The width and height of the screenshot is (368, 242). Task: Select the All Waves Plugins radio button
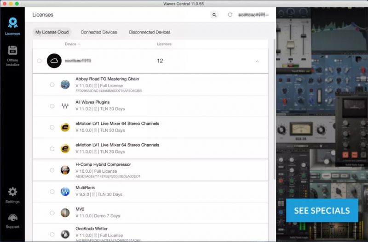[x=52, y=106]
